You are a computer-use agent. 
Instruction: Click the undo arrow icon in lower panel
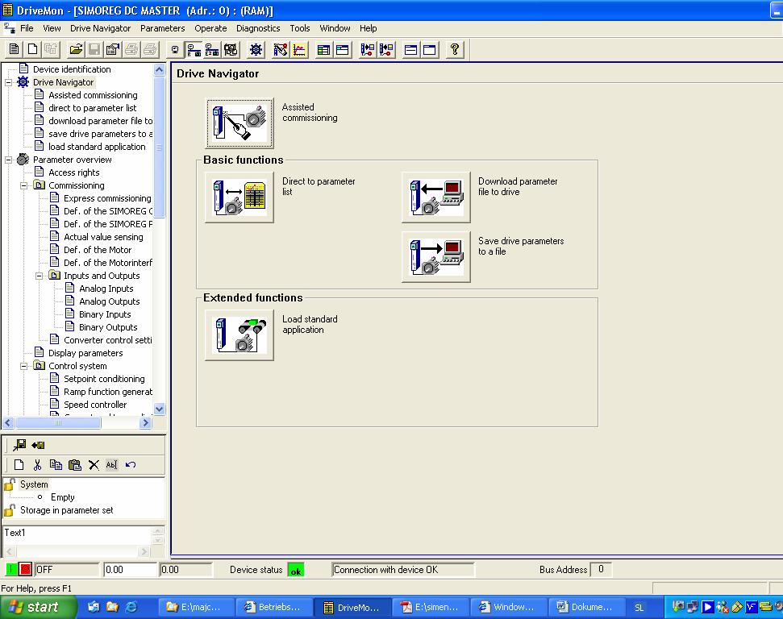point(131,465)
